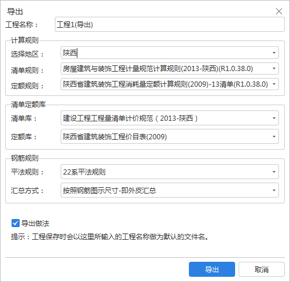
Task: Click the 清单库 label
Action: 24,118
